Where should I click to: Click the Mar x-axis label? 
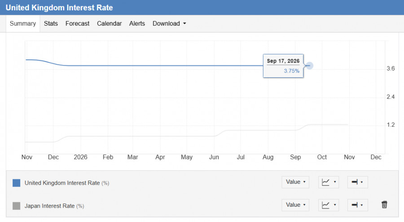(x=133, y=157)
